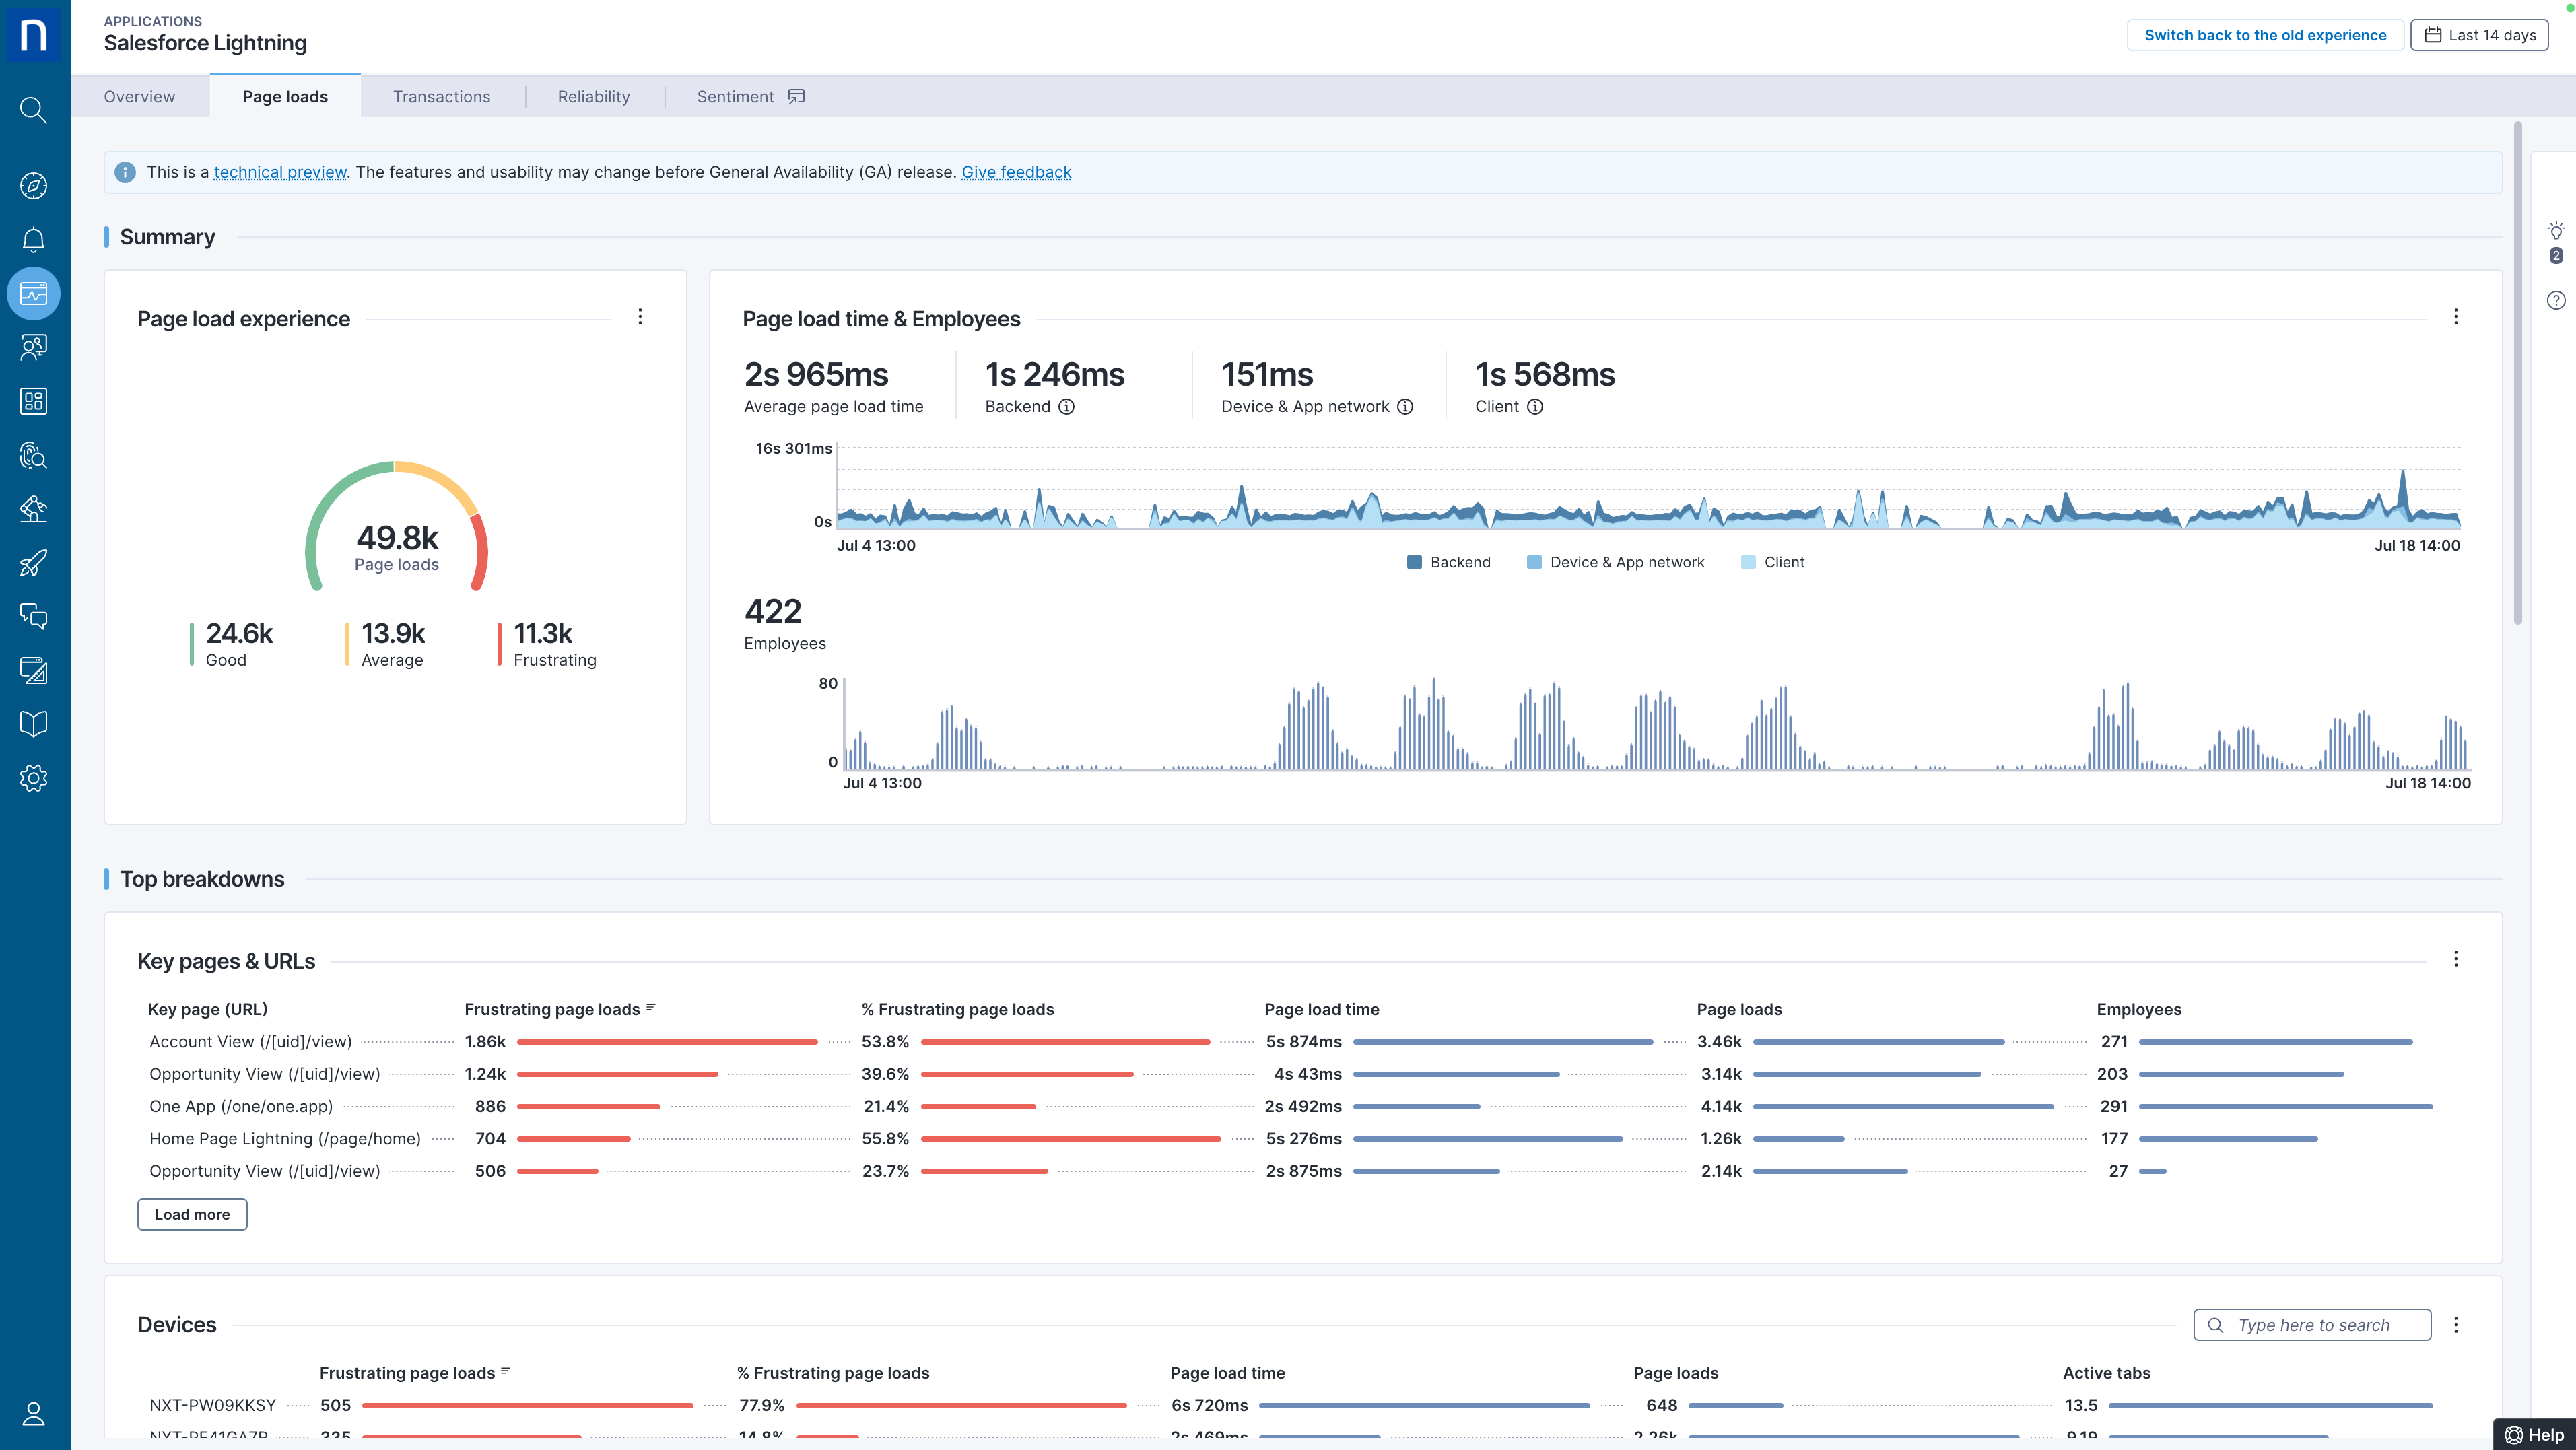Open the insights lightbulb showing badge 2

coord(2556,232)
